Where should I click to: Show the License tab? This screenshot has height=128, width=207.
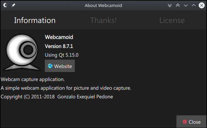click(172, 20)
